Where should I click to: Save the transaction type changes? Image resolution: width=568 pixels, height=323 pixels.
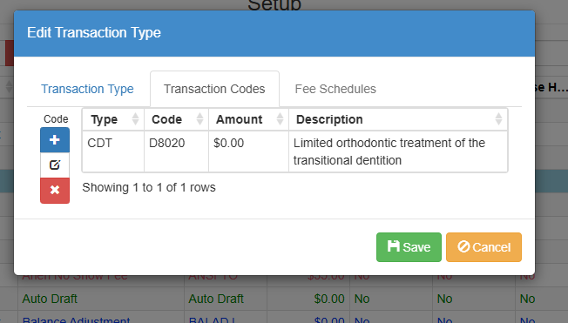pyautogui.click(x=409, y=247)
